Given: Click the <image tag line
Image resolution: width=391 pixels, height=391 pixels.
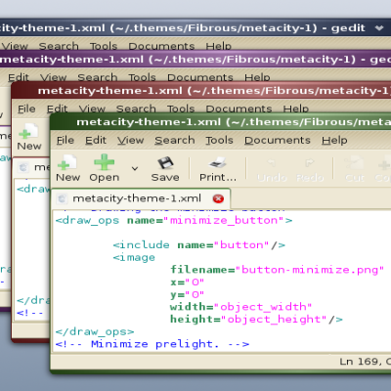Looking at the screenshot, I should coord(134,257).
